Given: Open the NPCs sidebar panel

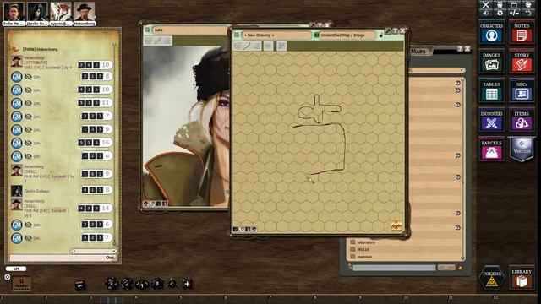Looking at the screenshot, I should coord(522,90).
